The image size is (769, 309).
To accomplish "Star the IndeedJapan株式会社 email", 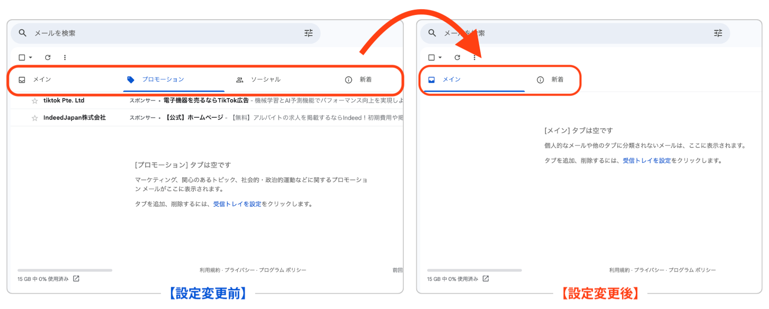I will coord(35,118).
